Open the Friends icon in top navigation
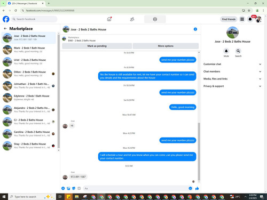The width and height of the screenshot is (267, 200). (x=132, y=19)
